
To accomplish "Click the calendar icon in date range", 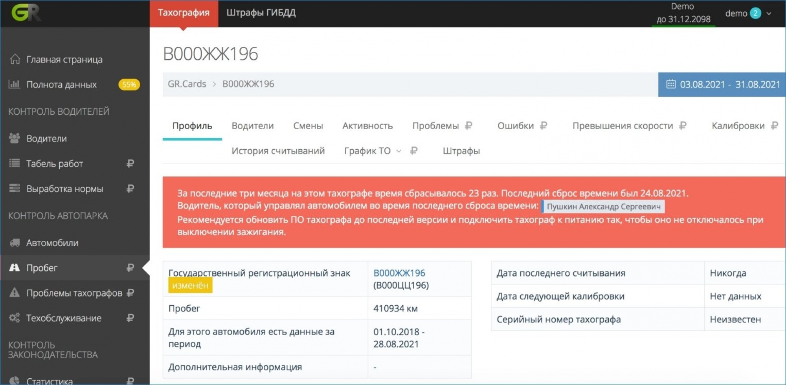I will [671, 84].
